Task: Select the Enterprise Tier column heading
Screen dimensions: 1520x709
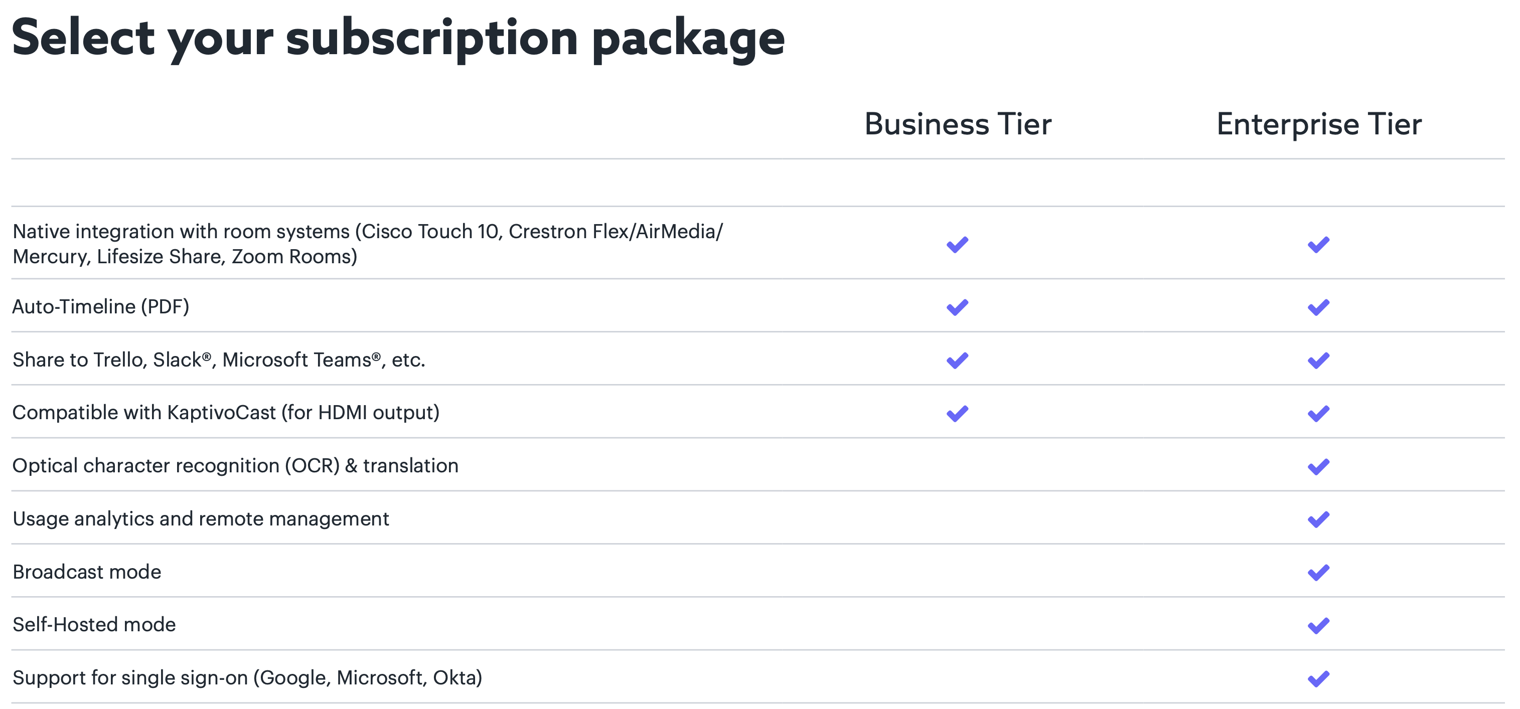Action: (x=1319, y=124)
